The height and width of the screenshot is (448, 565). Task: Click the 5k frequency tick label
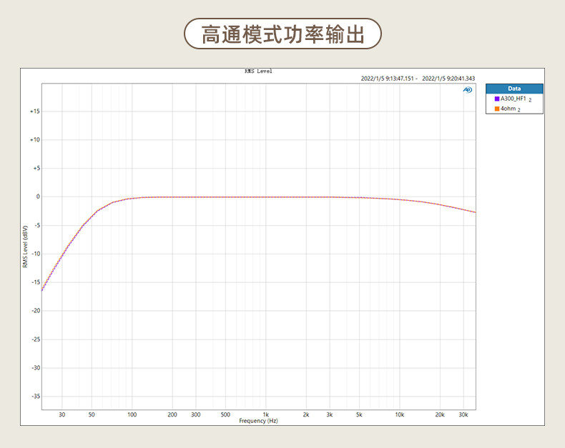pyautogui.click(x=359, y=414)
